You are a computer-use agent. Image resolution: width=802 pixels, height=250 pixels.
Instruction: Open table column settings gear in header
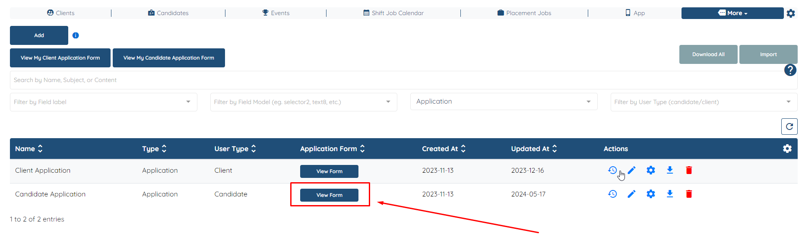click(x=787, y=149)
